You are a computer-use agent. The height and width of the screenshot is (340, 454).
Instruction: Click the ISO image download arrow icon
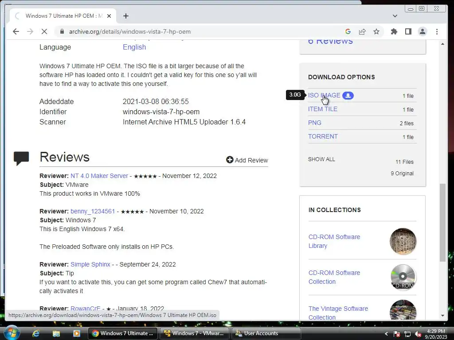348,96
